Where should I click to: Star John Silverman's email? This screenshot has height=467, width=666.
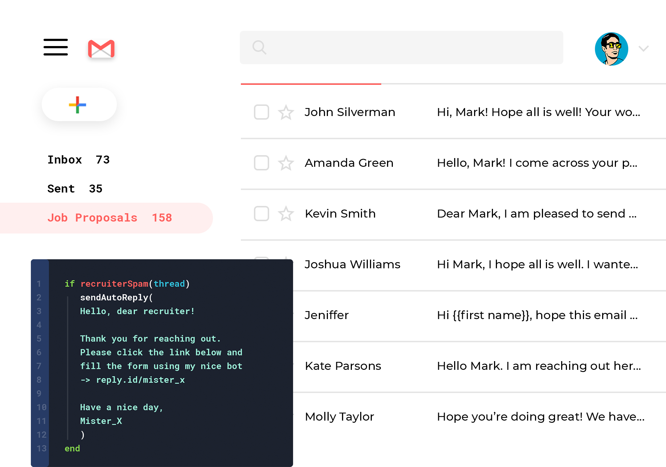tap(287, 112)
